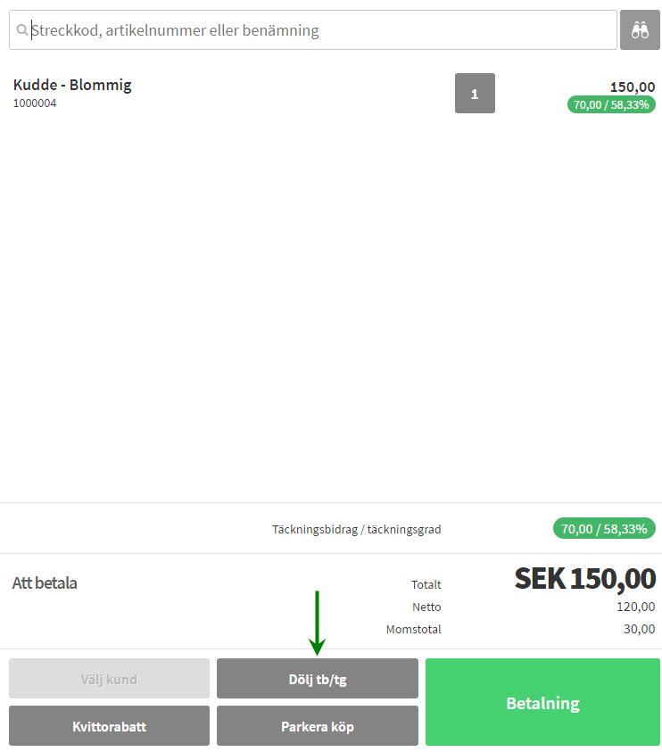Click the 150,00 price on item row
The height and width of the screenshot is (752, 662).
(633, 87)
